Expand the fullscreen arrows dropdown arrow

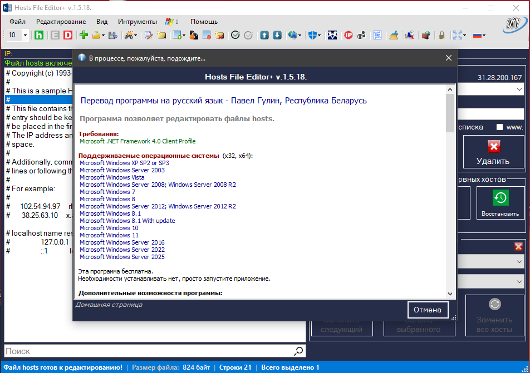[x=464, y=35]
